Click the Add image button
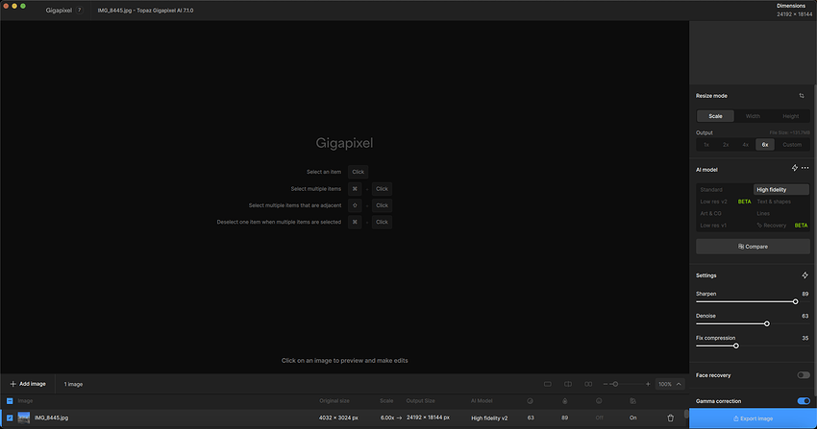 click(28, 384)
